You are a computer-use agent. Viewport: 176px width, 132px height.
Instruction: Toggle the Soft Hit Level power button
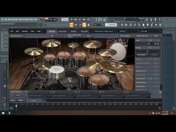click(155, 78)
